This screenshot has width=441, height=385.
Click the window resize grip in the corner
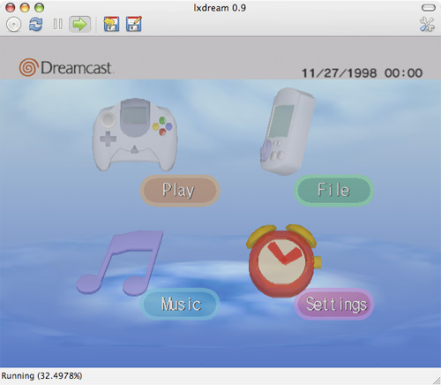click(437, 381)
